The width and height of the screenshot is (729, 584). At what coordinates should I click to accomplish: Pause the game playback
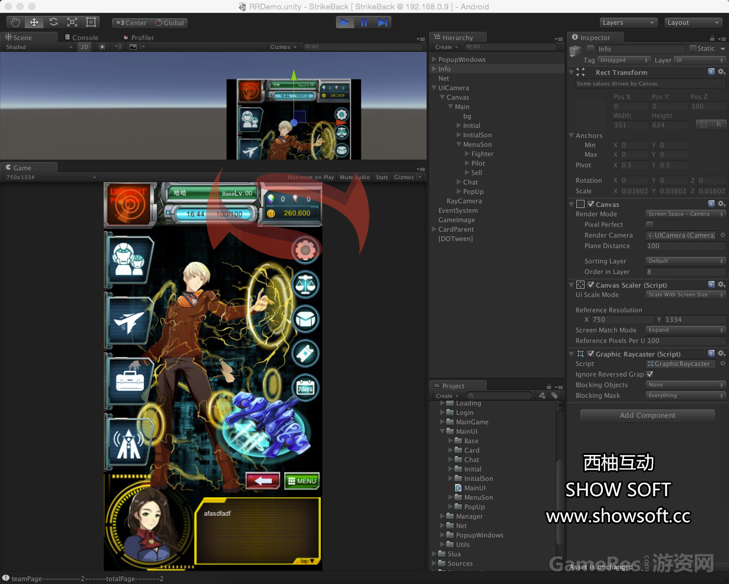(364, 22)
